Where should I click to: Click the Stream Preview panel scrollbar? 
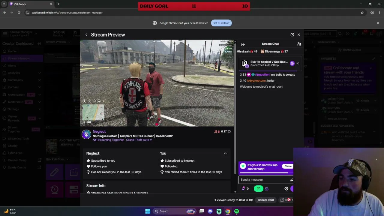click(x=235, y=108)
